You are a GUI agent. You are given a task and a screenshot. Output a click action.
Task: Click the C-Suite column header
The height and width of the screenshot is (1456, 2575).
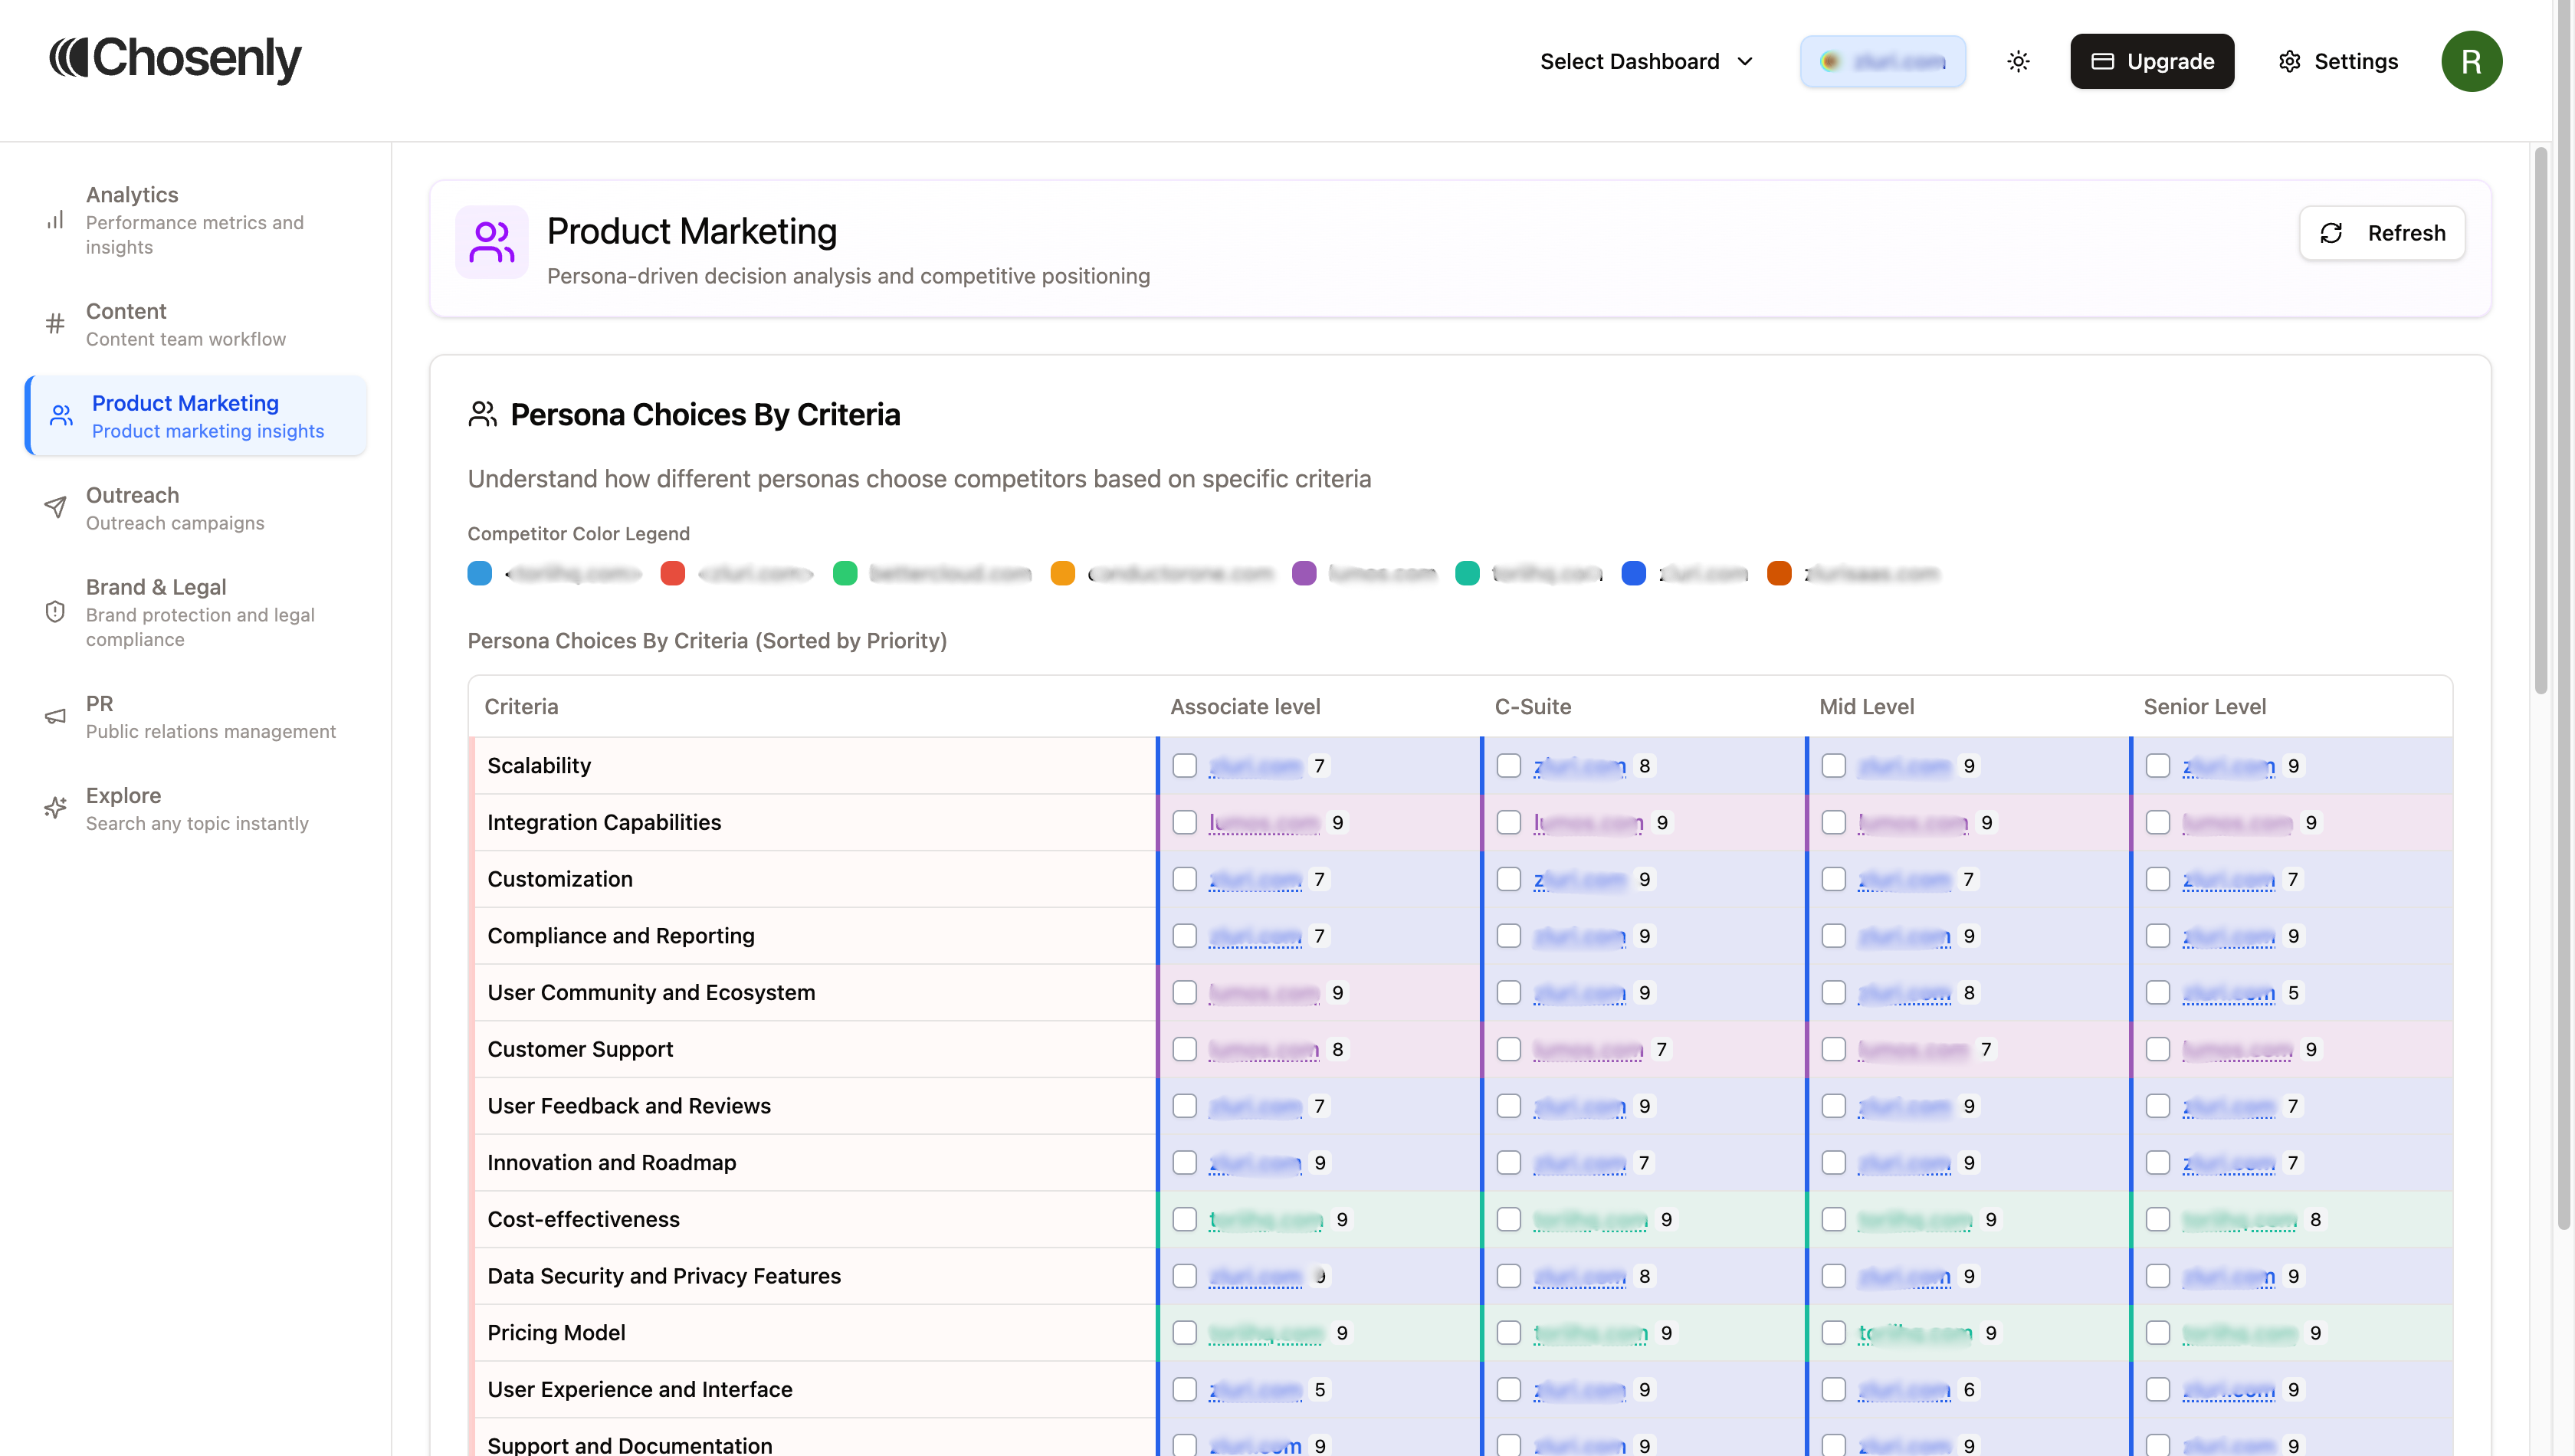tap(1533, 707)
